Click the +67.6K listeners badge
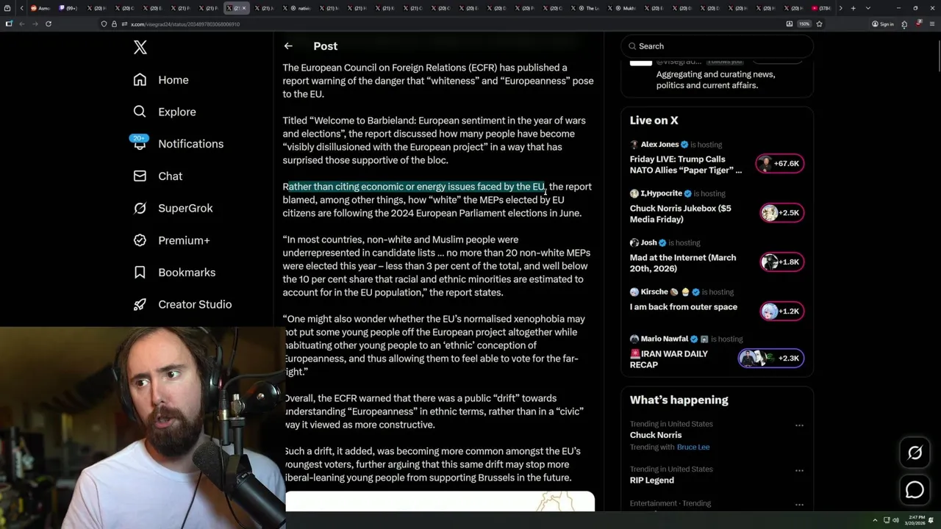The image size is (941, 529). click(x=780, y=163)
